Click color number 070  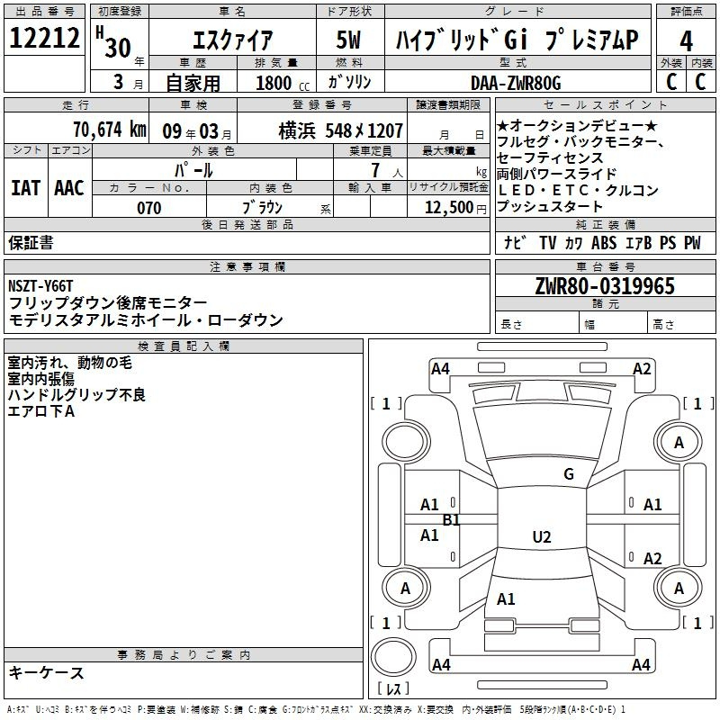149,208
